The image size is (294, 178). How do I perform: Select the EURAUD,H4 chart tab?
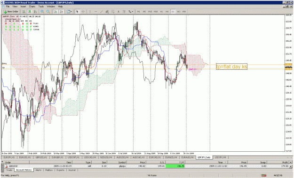(x=187, y=157)
